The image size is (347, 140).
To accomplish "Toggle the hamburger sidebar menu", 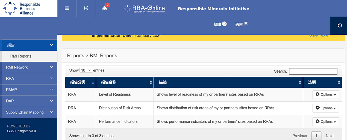I will click(x=67, y=8).
